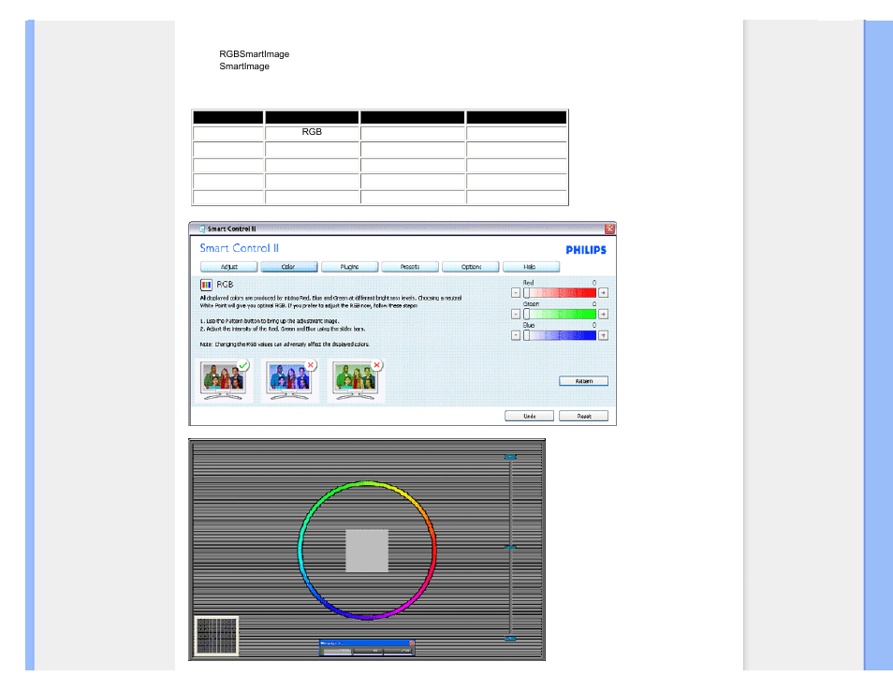This screenshot has height=691, width=893.
Task: Decrease Red with the minus button
Action: [x=516, y=293]
